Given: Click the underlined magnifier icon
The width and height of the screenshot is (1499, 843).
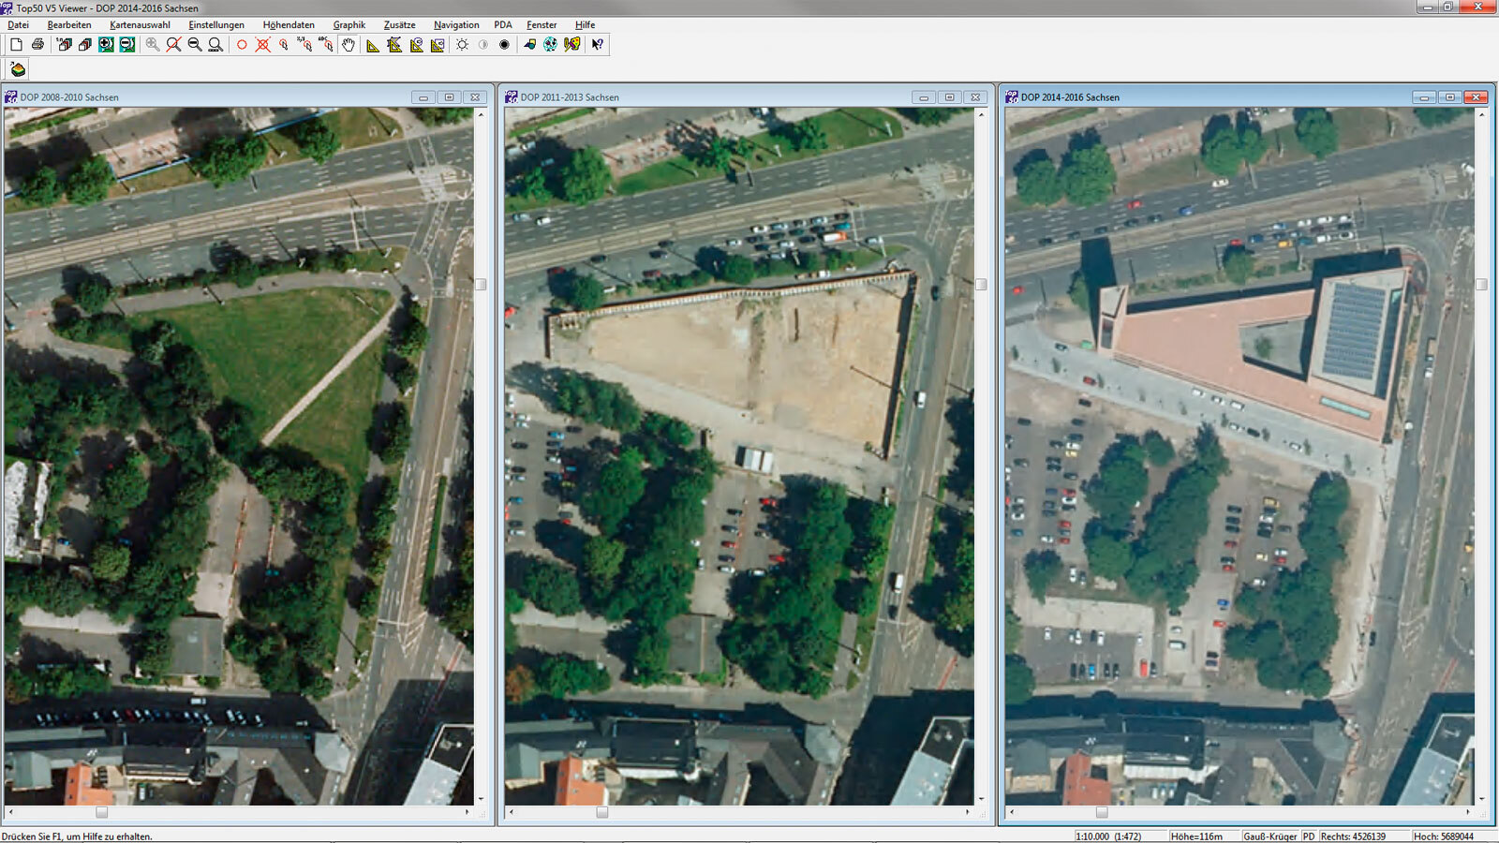Looking at the screenshot, I should pos(215,44).
